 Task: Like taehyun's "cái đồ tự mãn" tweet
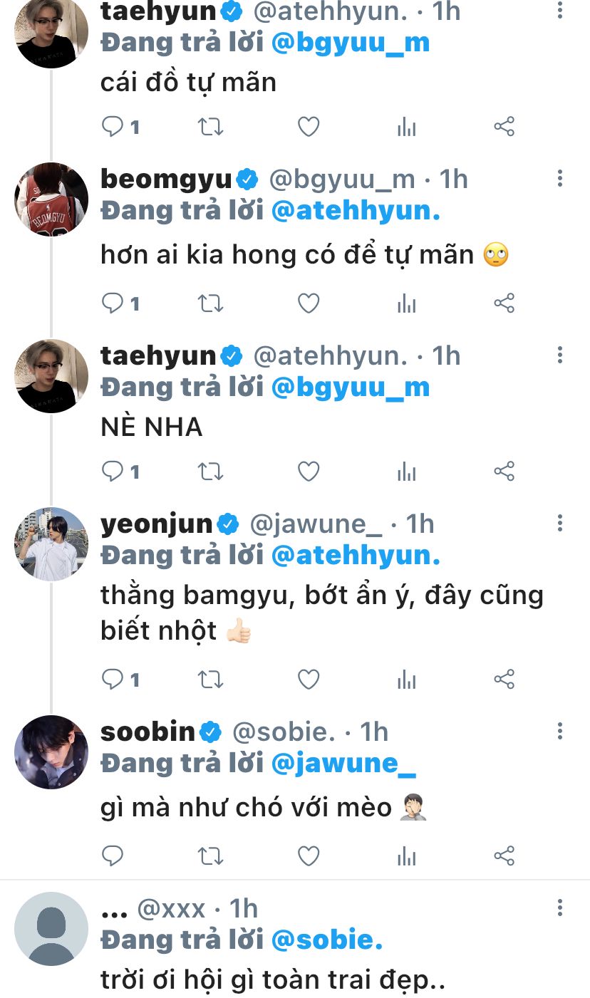click(308, 128)
